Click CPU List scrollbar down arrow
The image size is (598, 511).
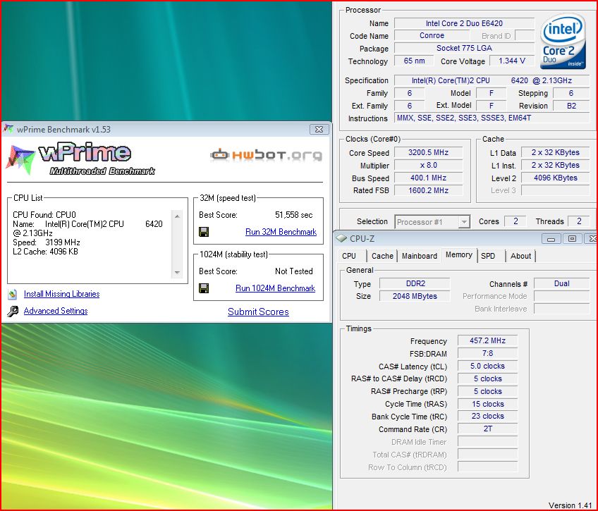(177, 273)
